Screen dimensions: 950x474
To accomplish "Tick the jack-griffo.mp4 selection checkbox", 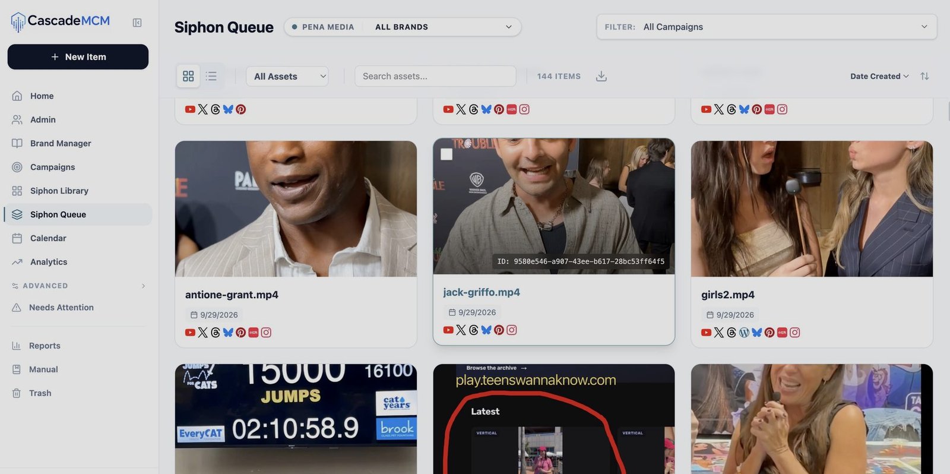I will (x=446, y=154).
